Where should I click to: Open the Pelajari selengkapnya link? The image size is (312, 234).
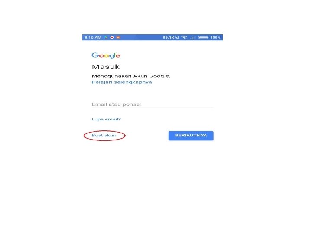(x=122, y=82)
